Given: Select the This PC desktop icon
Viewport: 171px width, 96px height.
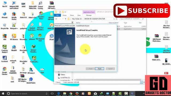Looking at the screenshot, I should 5,4.
